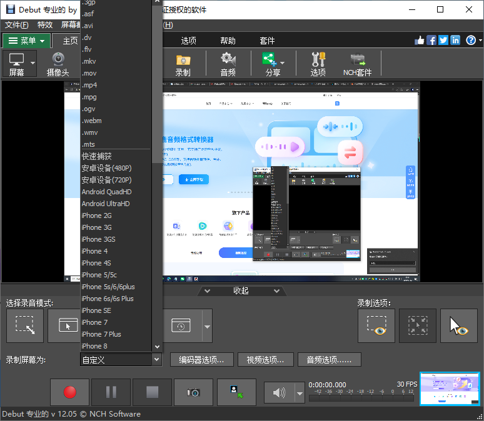Open the recorded preview thumbnail

(450, 389)
